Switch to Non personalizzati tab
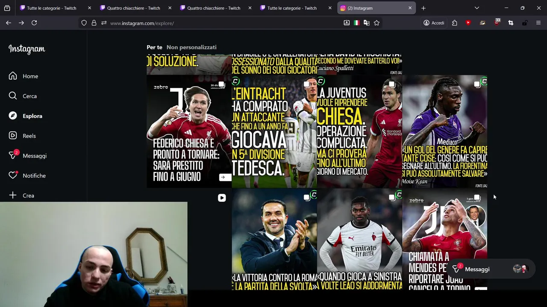Screen dimensions: 547x307 click(x=191, y=47)
